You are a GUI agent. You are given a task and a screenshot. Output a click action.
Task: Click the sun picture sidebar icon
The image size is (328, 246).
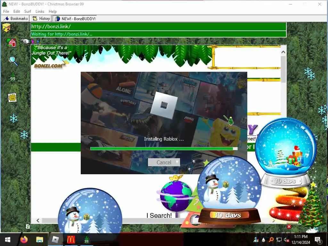12,97
